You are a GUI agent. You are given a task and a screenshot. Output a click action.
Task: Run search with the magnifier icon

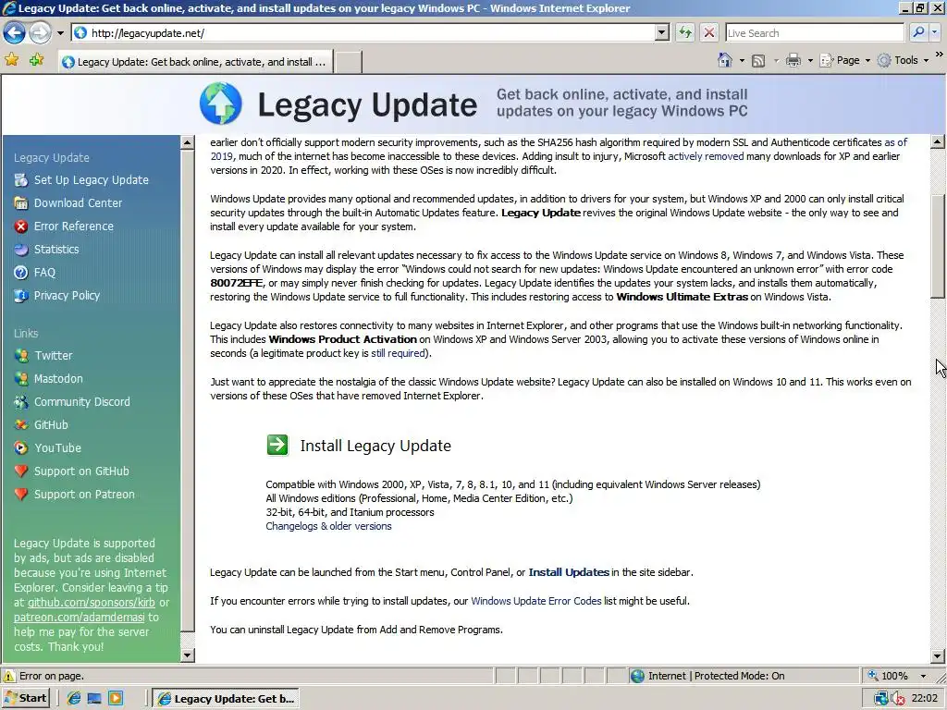click(918, 32)
